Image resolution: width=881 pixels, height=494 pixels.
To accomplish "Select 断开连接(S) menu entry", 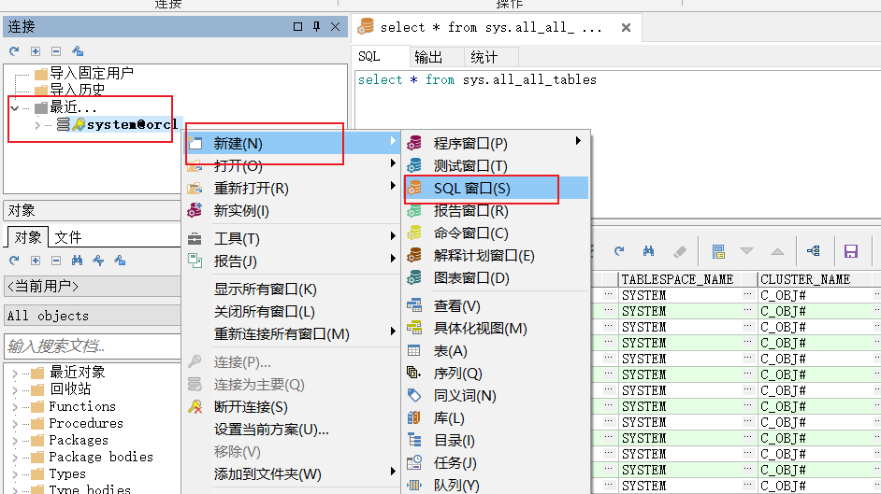I will 292,407.
